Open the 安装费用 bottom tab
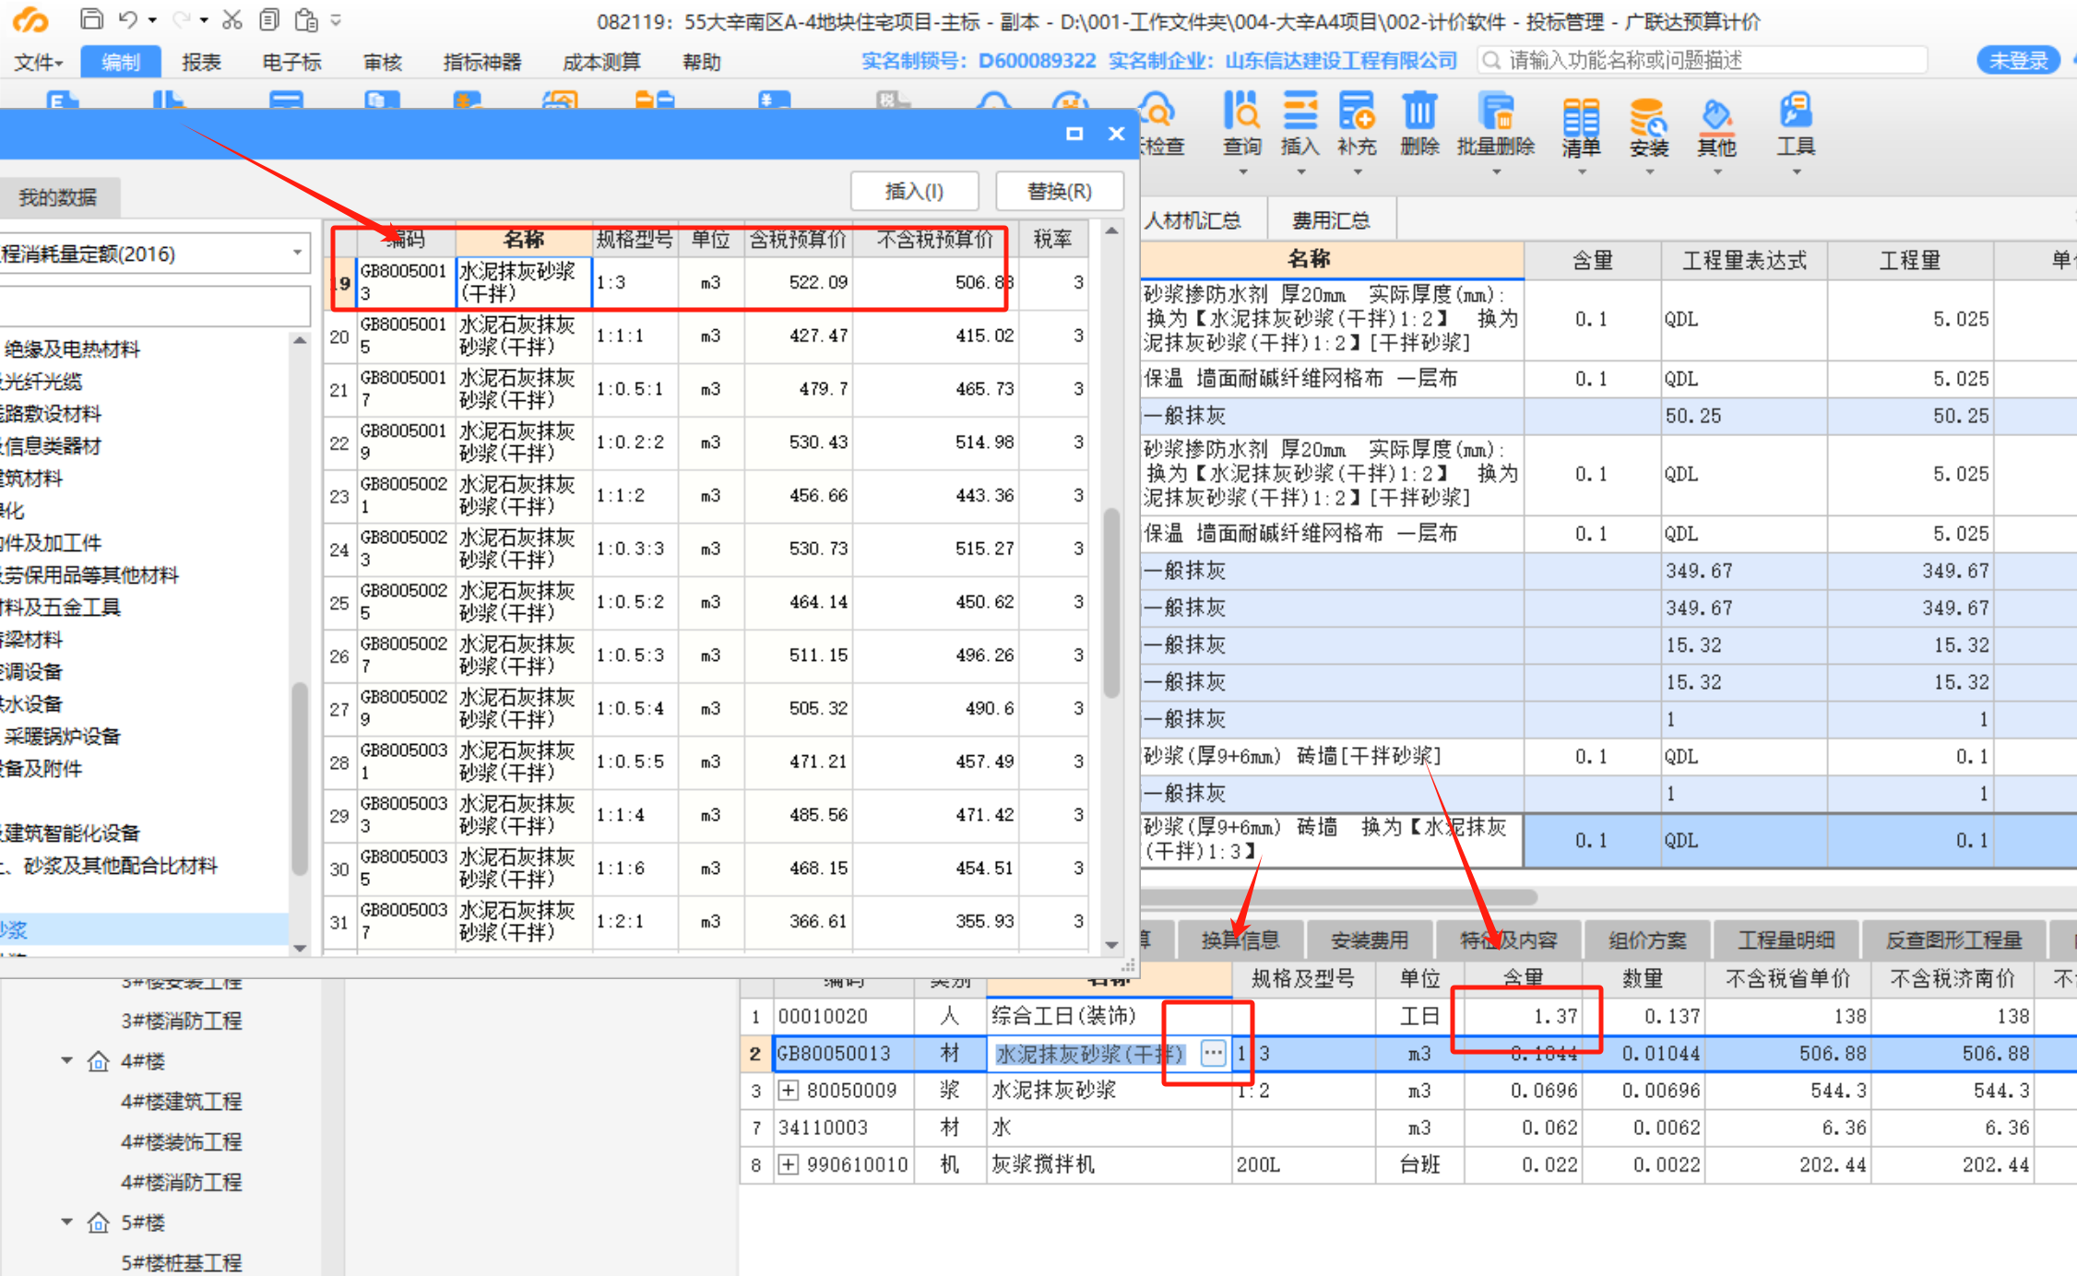The image size is (2077, 1276). 1369,940
